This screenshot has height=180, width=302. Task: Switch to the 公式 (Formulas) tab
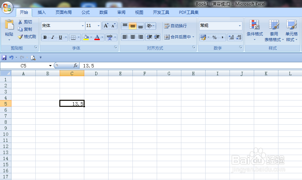click(x=86, y=12)
